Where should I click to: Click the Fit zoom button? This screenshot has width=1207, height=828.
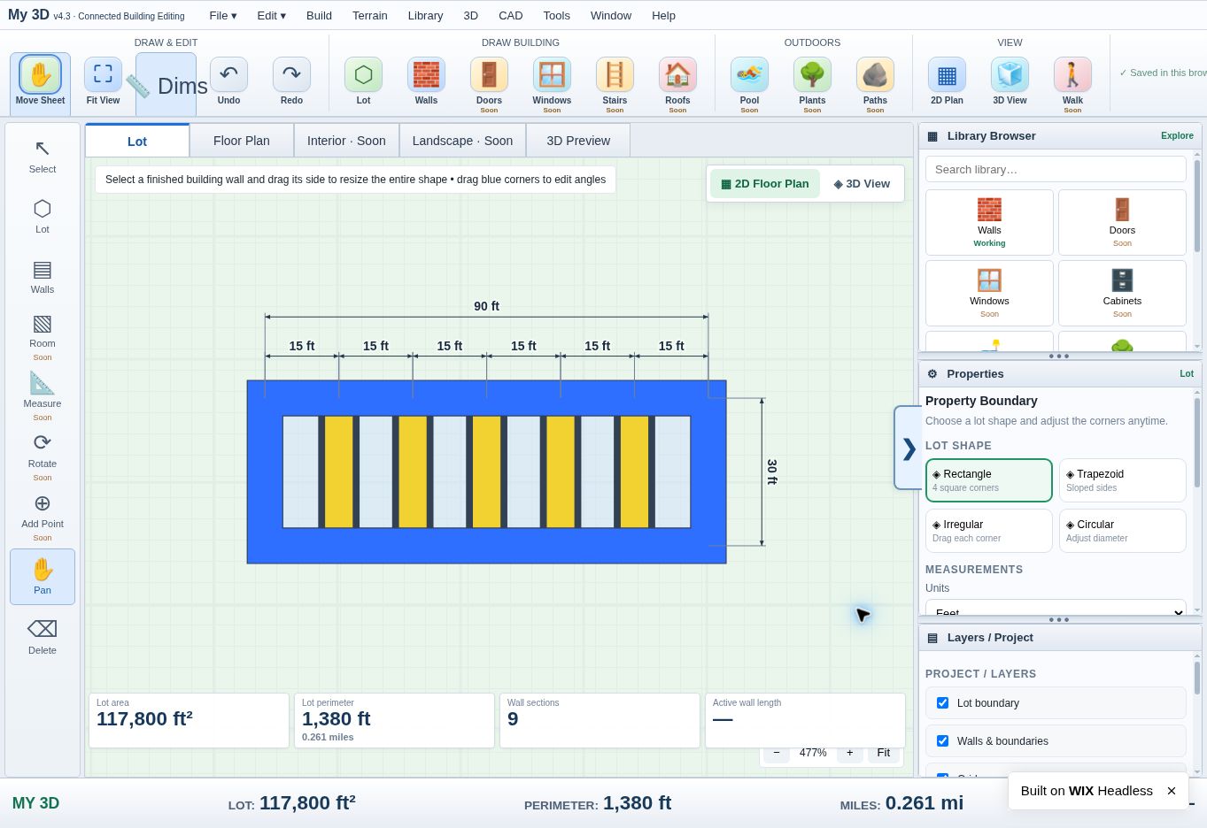[884, 753]
